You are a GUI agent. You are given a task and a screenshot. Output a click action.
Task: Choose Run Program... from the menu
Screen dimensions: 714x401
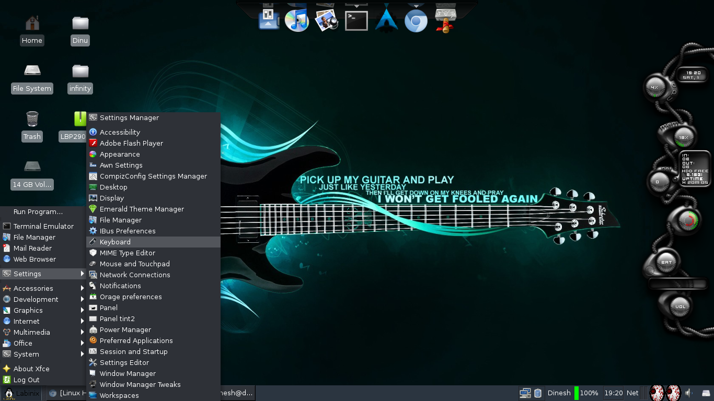[43, 211]
